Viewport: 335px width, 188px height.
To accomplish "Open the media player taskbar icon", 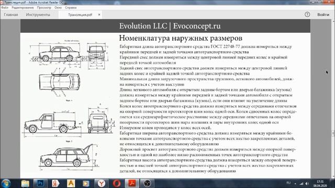I will (x=86, y=183).
